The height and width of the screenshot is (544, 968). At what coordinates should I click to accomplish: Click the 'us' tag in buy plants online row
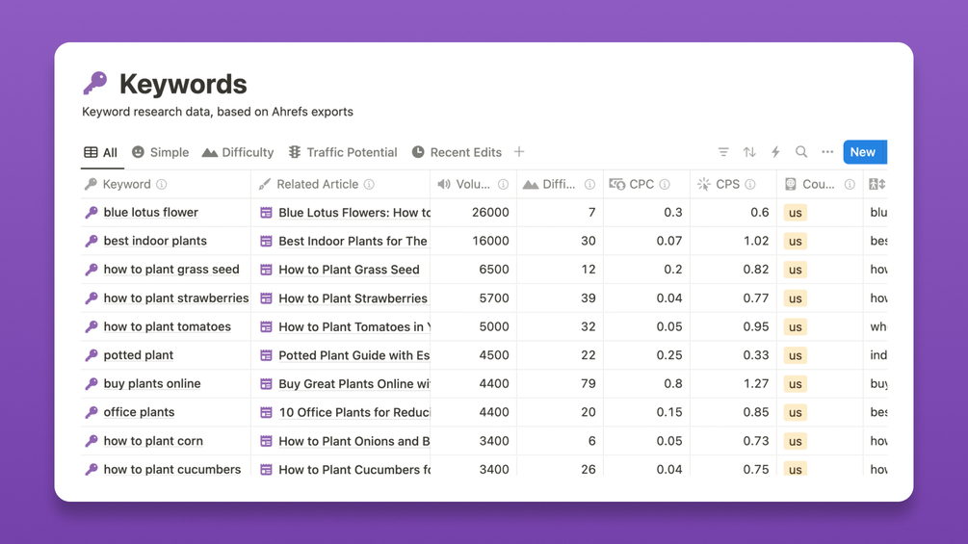coord(796,383)
